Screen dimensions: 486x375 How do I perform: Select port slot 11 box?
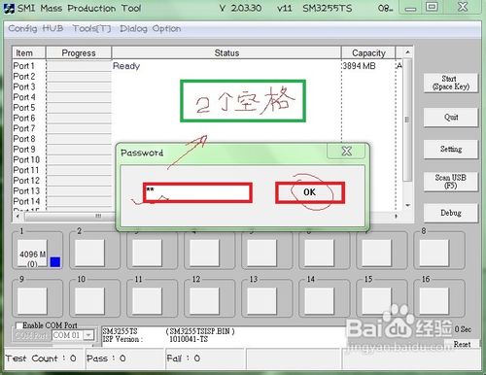click(147, 301)
